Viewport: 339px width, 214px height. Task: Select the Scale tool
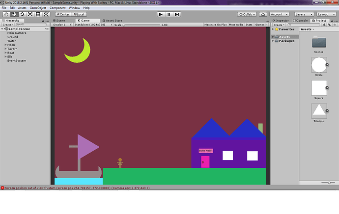30,14
